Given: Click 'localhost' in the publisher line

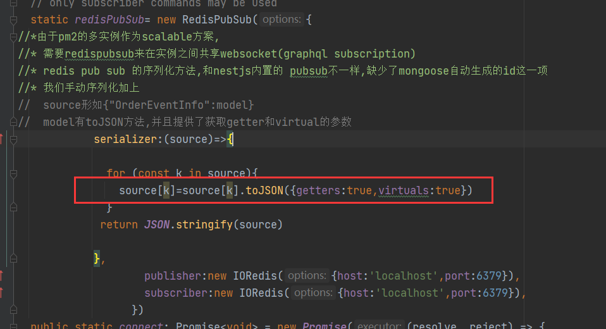Looking at the screenshot, I should point(404,276).
